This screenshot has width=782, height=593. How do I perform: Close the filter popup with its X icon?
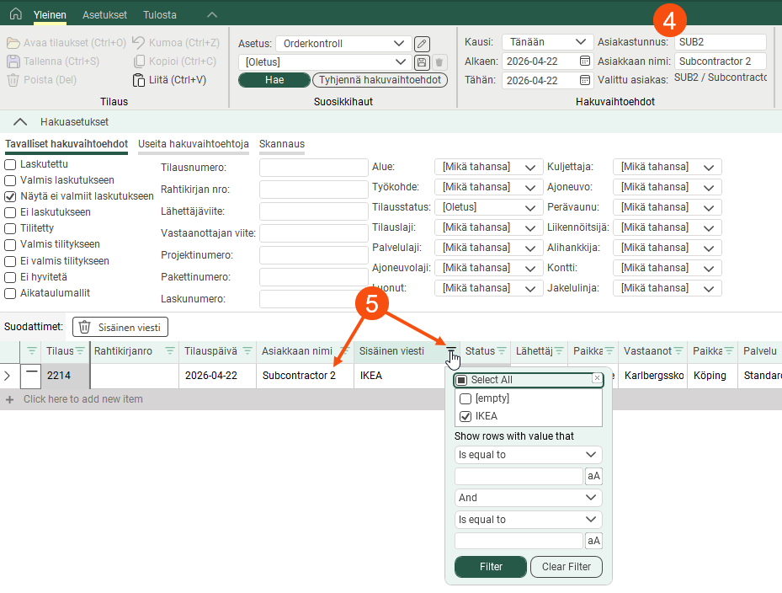[x=597, y=379]
